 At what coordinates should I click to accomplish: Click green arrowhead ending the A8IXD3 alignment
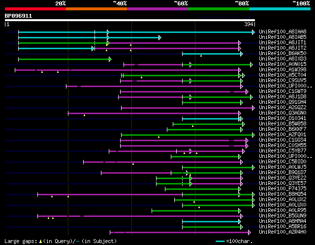[110, 59]
